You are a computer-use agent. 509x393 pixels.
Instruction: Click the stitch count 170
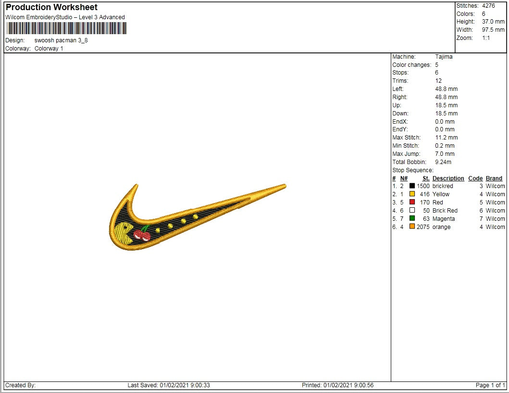click(x=424, y=203)
